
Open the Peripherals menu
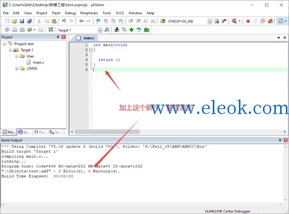click(x=89, y=13)
